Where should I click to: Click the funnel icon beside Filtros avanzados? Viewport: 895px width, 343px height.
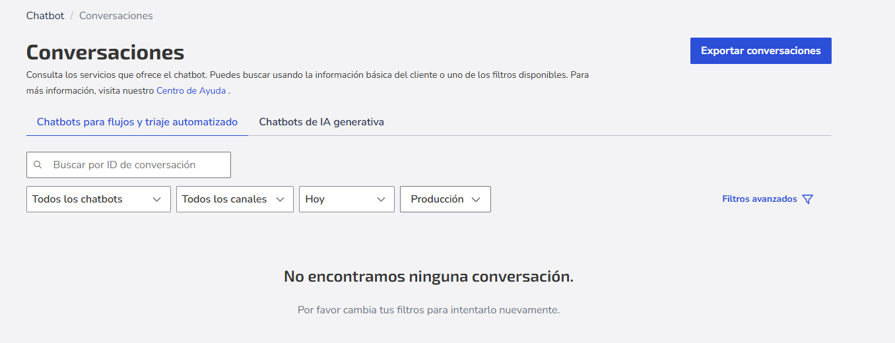tap(807, 199)
